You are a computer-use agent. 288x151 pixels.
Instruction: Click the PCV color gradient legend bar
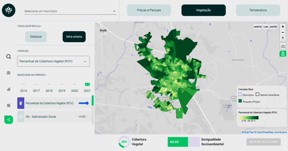(249, 118)
